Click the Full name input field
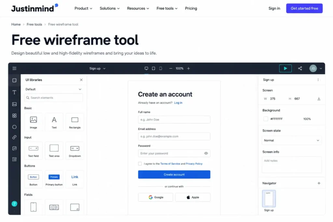This screenshot has height=222, width=333. pos(174,120)
